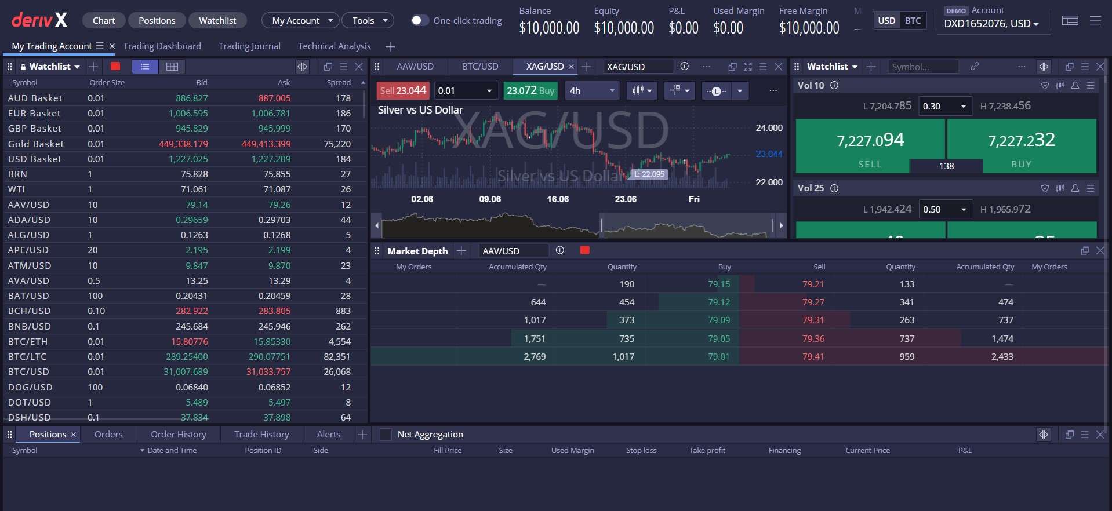Switch Watchlist to grid view
This screenshot has width=1112, height=511.
click(172, 67)
